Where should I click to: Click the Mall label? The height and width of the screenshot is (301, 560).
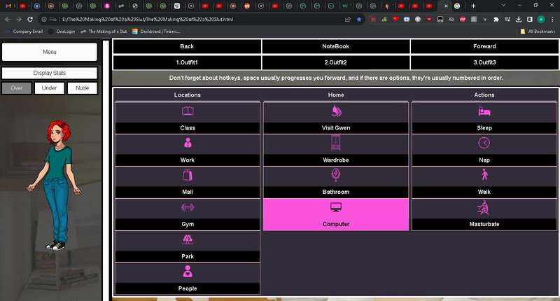tap(188, 192)
